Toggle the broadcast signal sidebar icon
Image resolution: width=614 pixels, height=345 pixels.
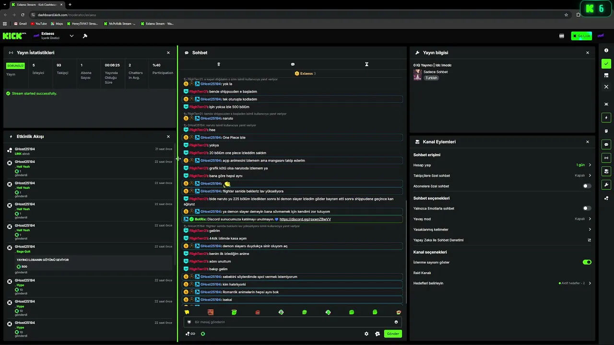(606, 158)
